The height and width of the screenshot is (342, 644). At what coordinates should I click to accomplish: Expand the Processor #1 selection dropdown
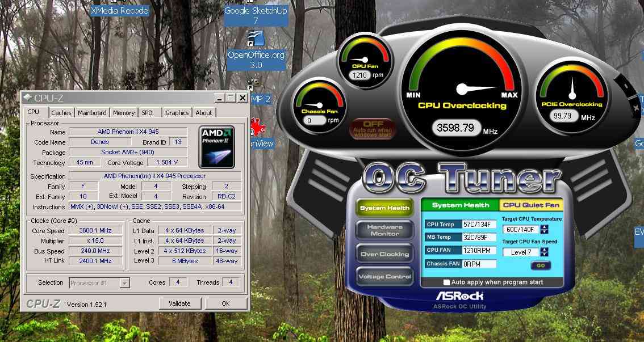tap(126, 283)
